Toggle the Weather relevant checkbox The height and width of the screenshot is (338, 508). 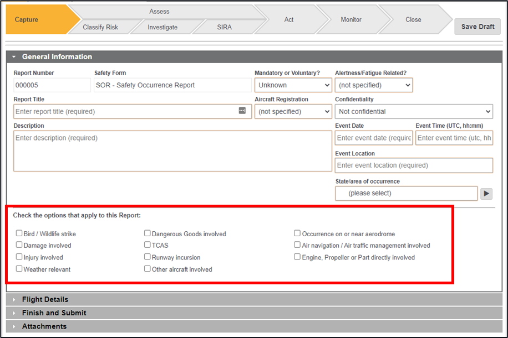point(19,269)
